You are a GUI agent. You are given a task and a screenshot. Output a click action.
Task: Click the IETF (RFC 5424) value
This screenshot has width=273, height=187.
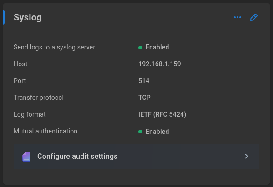point(162,114)
